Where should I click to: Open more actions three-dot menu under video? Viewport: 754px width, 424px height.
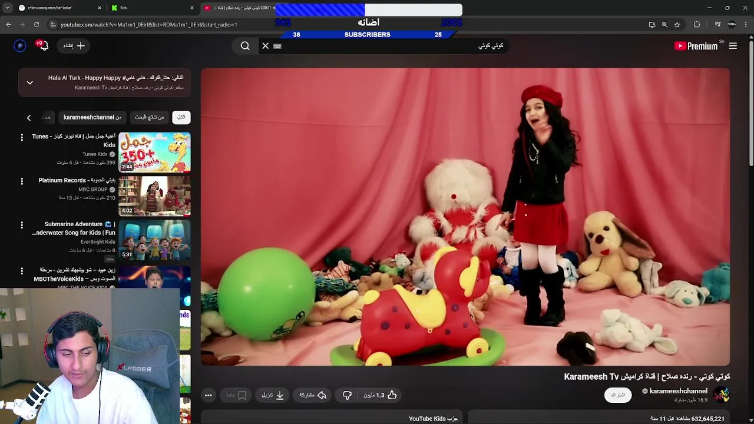click(209, 395)
